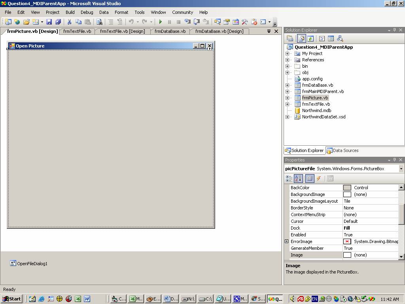Image resolution: width=405 pixels, height=304 pixels.
Task: Expand the References node
Action: [287, 60]
